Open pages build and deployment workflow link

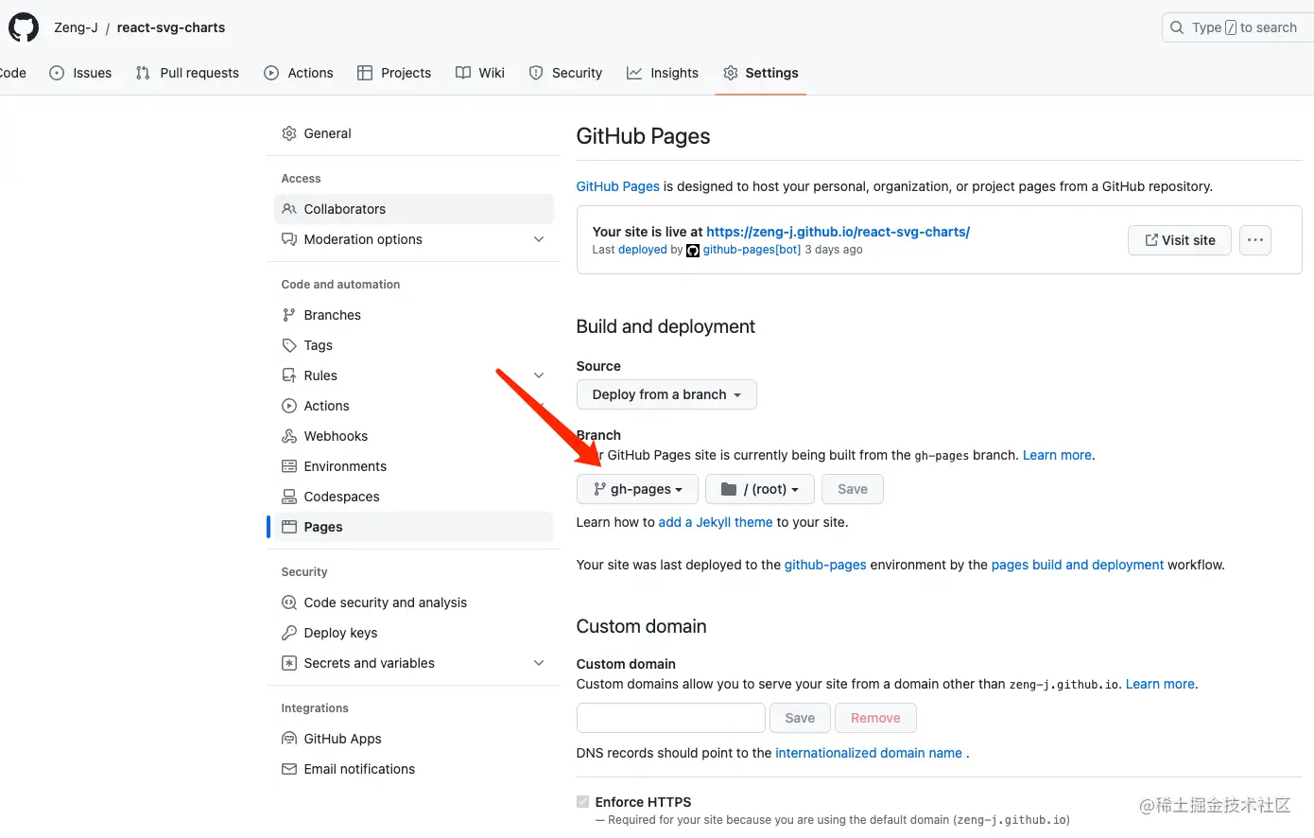1078,565
